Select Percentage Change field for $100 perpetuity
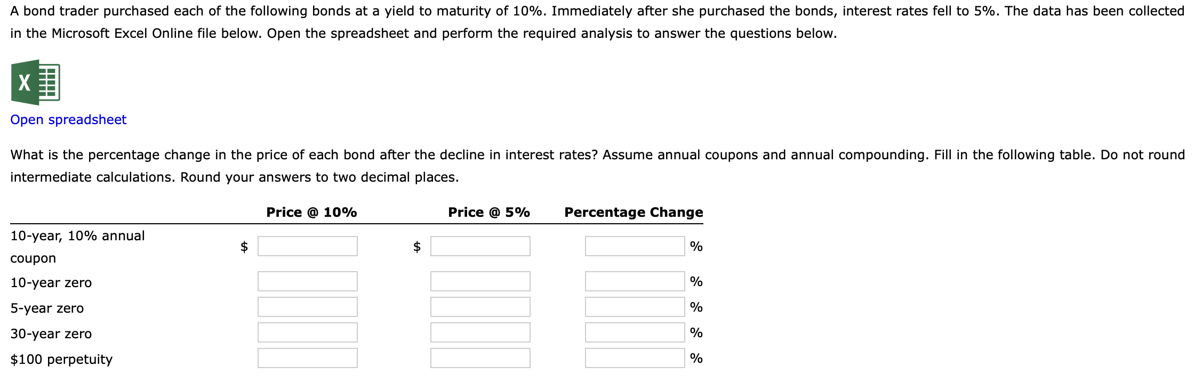The image size is (1194, 391). 635,358
